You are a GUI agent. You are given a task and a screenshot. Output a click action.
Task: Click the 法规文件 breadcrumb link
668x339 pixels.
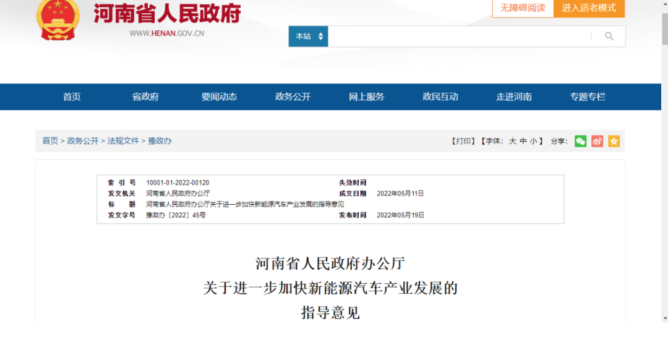(123, 141)
